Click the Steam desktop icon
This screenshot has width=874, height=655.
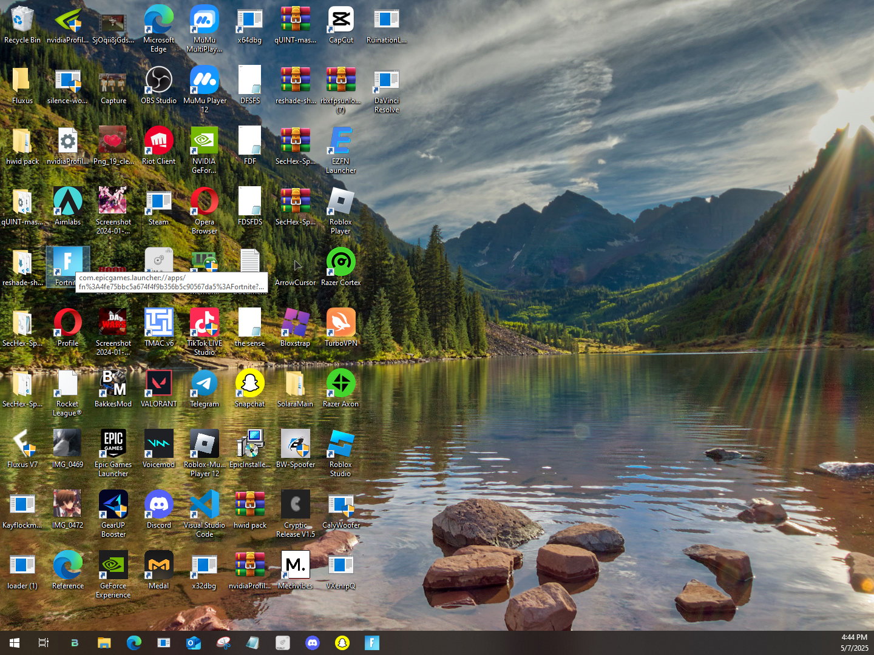click(158, 206)
